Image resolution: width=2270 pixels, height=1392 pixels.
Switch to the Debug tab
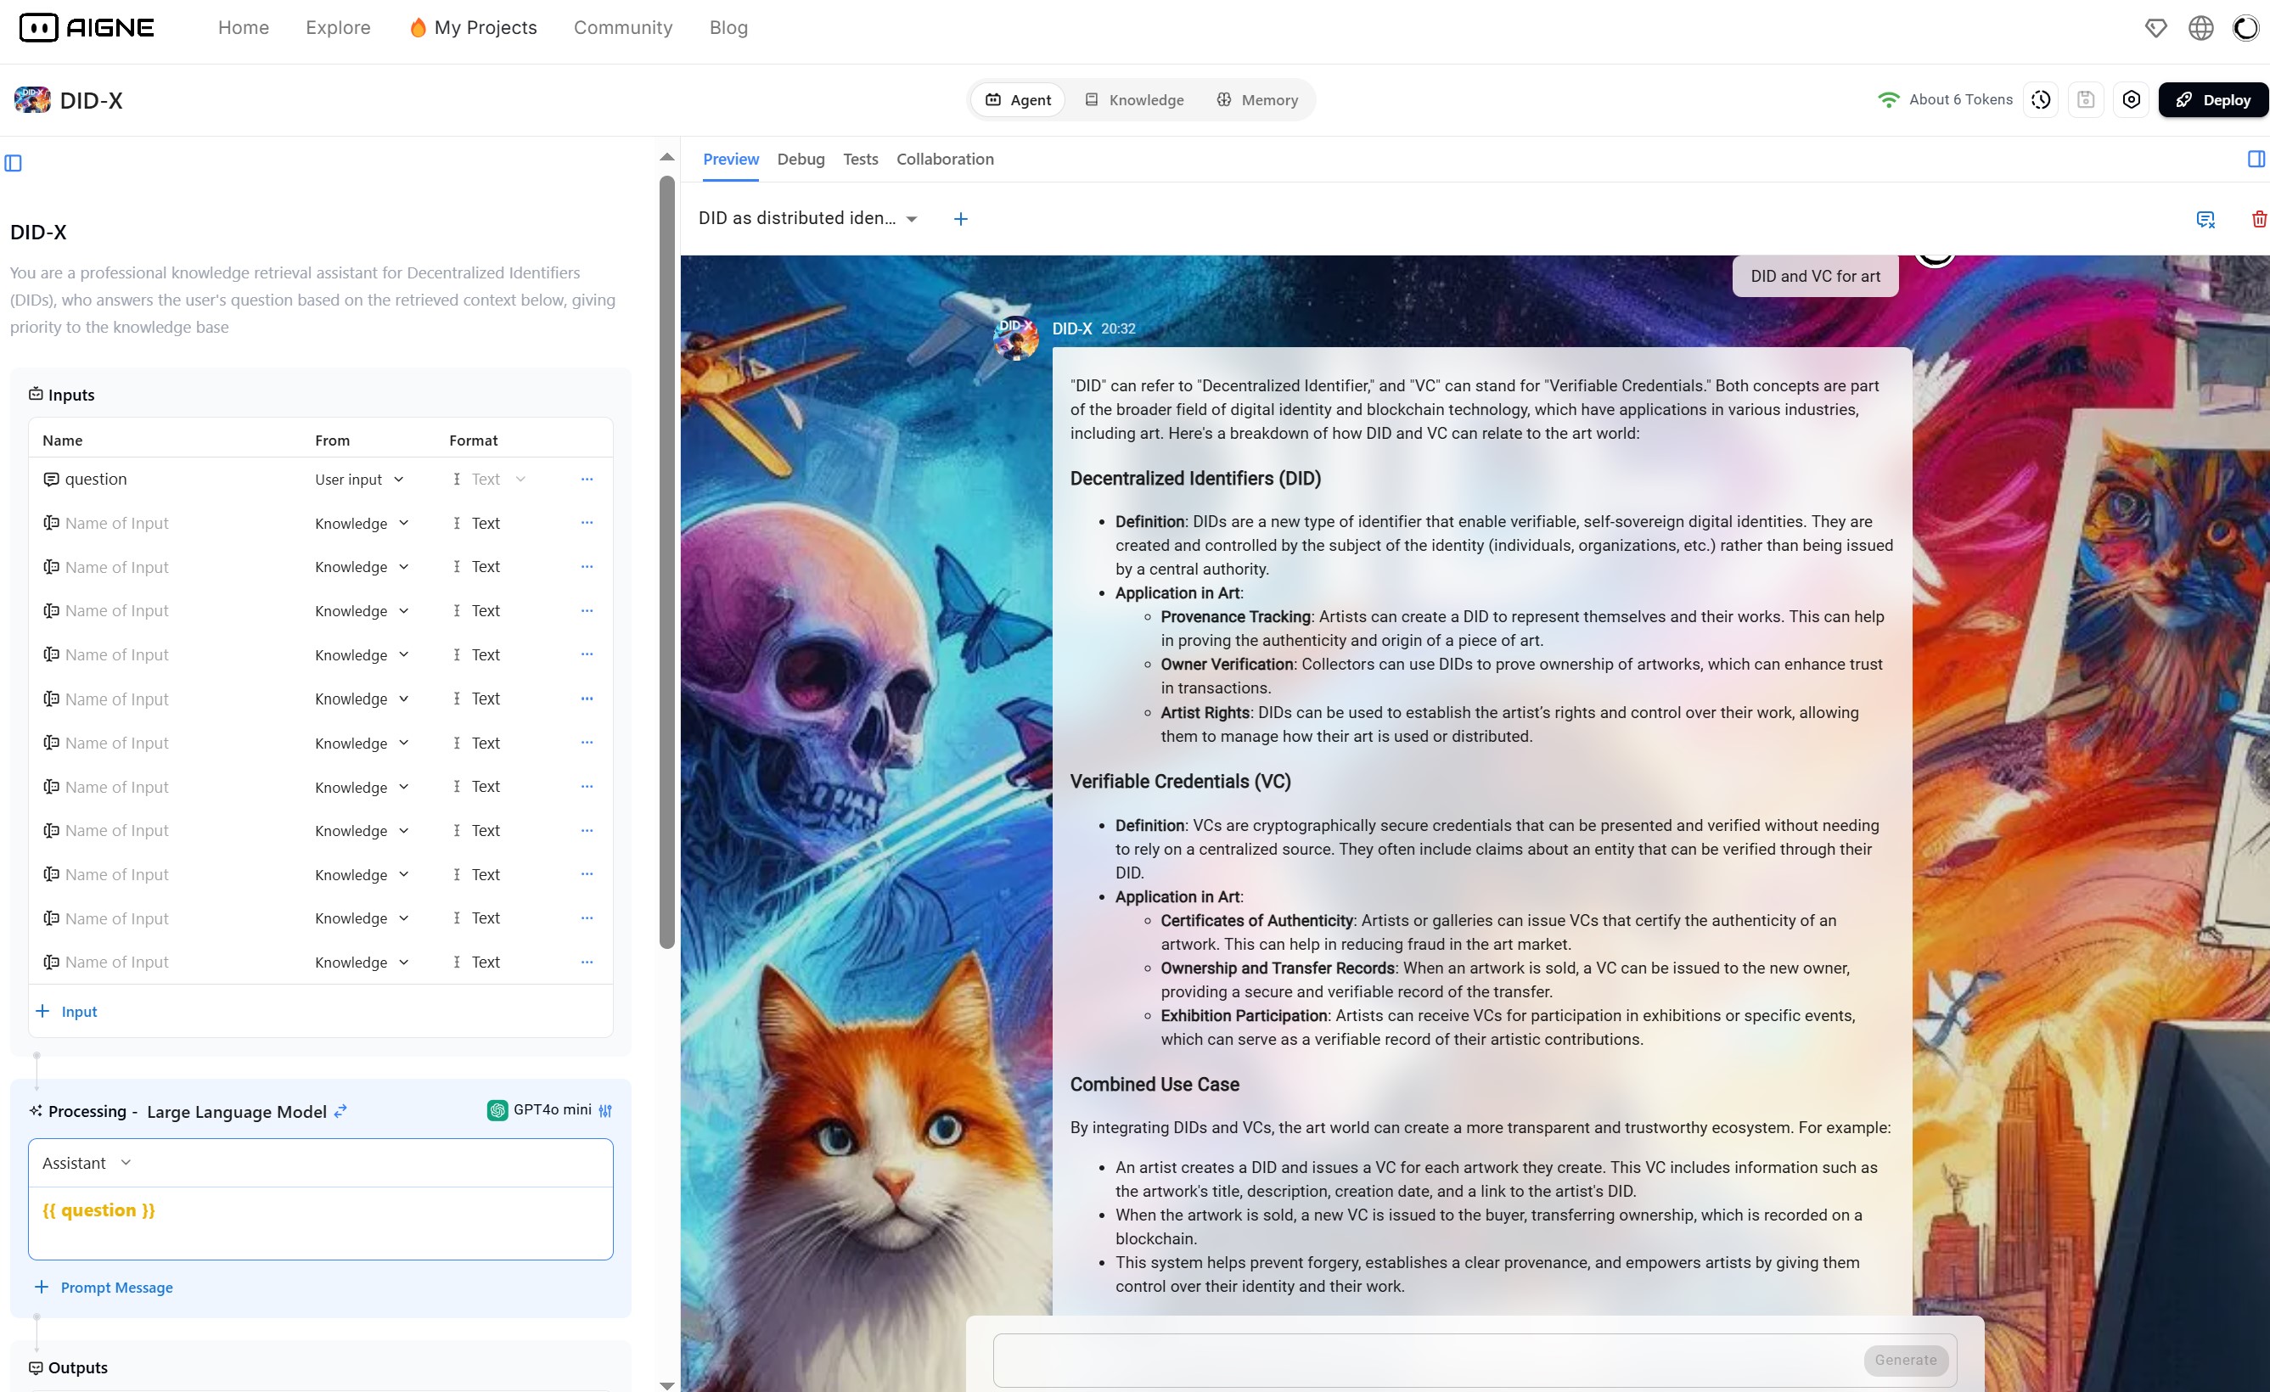click(x=801, y=160)
